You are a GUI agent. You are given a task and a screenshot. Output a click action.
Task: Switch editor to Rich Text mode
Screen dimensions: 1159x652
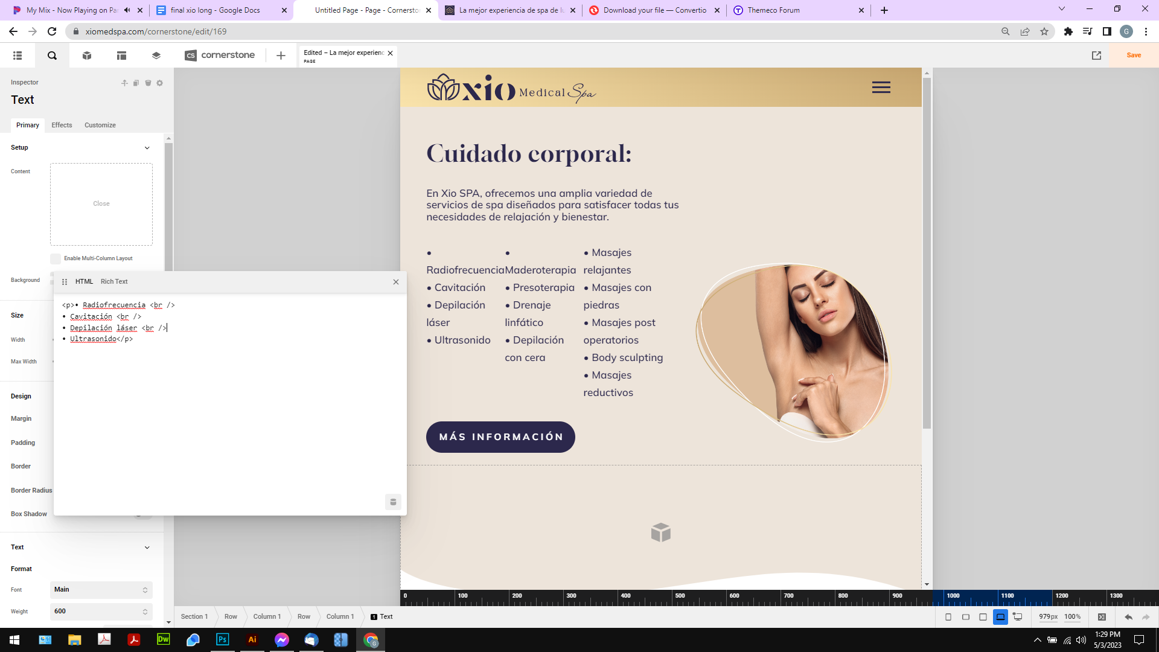pyautogui.click(x=114, y=282)
